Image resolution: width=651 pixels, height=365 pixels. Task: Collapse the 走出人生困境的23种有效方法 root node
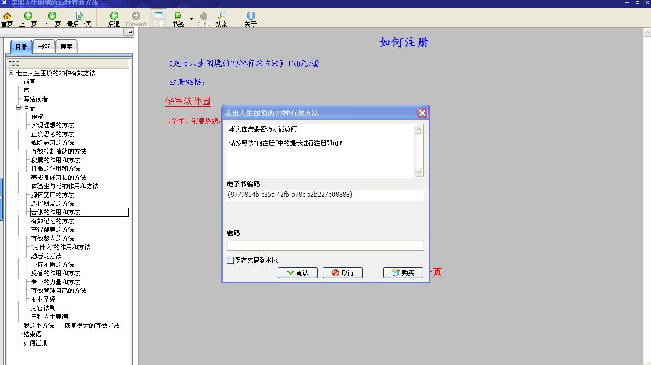click(11, 73)
